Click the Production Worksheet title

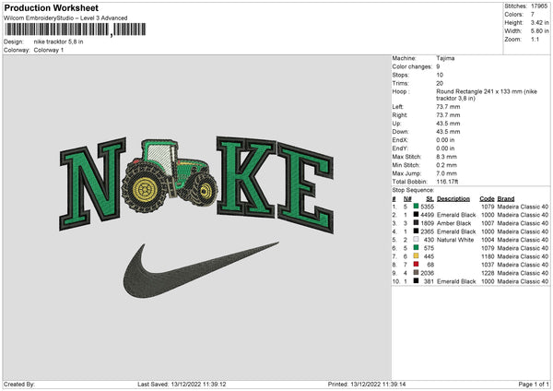52,7
